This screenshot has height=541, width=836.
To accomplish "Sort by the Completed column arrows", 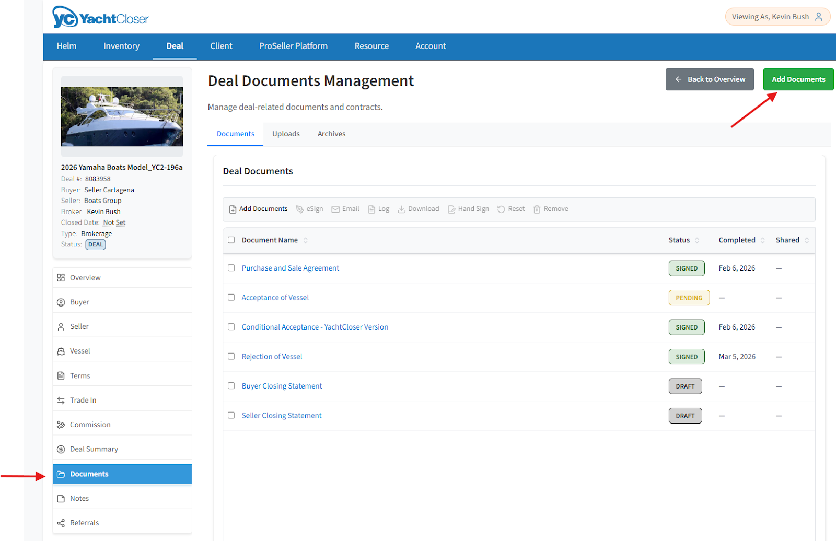I will coord(762,240).
